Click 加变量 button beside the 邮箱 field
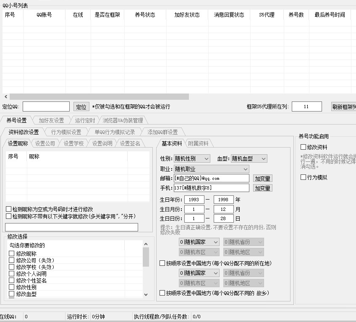Screen dimensions: 356x322 point(262,179)
